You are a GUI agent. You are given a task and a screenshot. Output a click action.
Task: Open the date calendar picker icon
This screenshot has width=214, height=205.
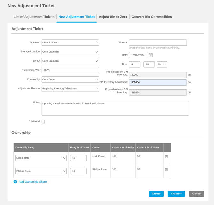(x=151, y=55)
